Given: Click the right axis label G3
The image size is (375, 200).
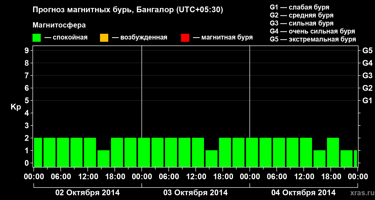Looking at the screenshot, I should [x=367, y=75].
